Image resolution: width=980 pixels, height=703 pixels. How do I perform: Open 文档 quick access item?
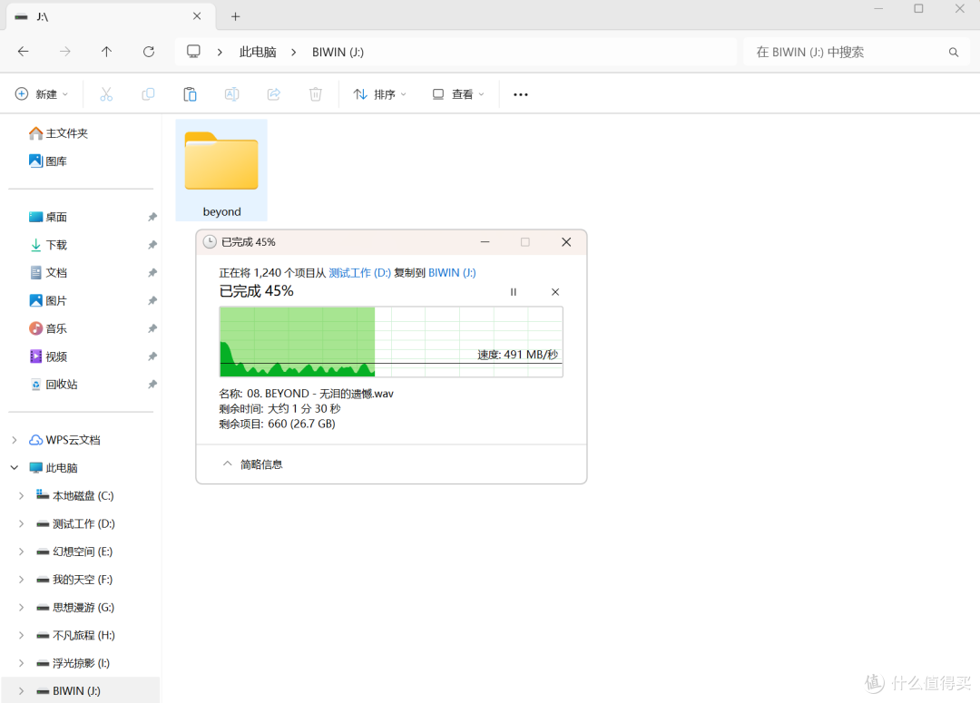48,272
